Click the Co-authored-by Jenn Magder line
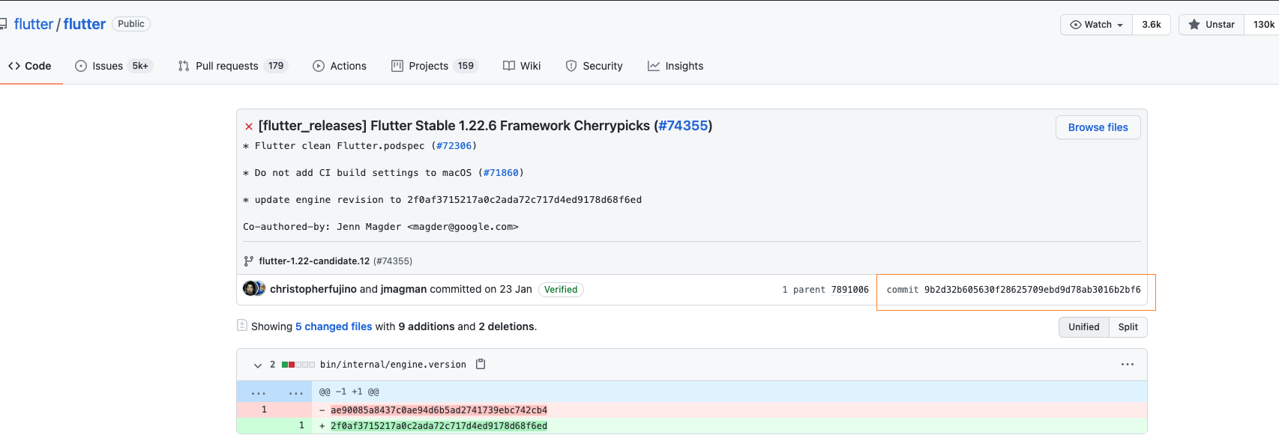 (x=381, y=227)
